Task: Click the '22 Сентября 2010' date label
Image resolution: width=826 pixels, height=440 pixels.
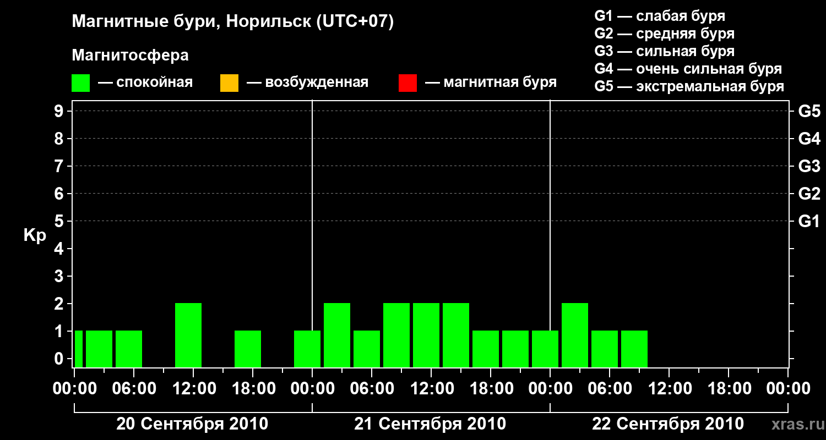Action: 668,424
